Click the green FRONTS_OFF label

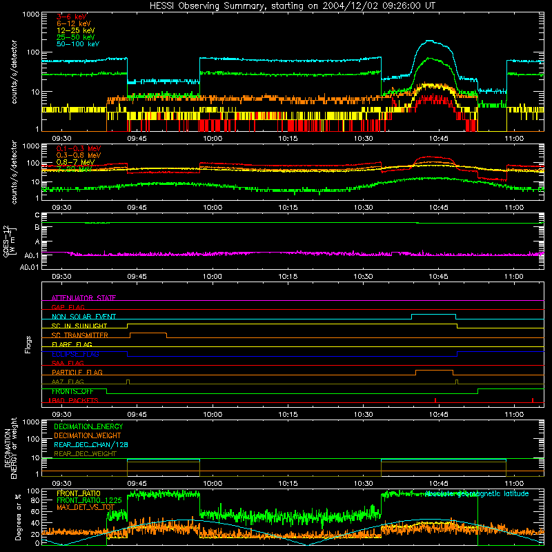(72, 391)
